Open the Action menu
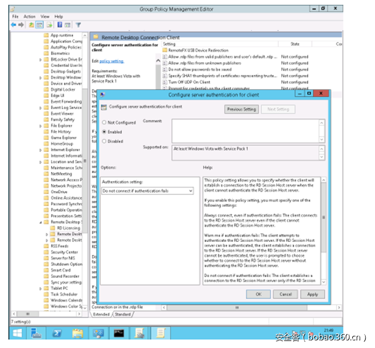Viewport: 375px width, 348px height. point(29,16)
